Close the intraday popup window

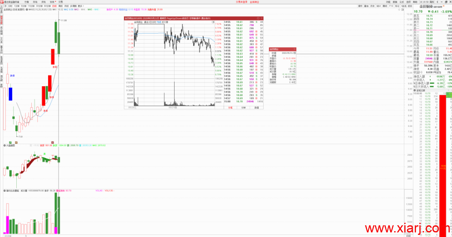(x=262, y=18)
